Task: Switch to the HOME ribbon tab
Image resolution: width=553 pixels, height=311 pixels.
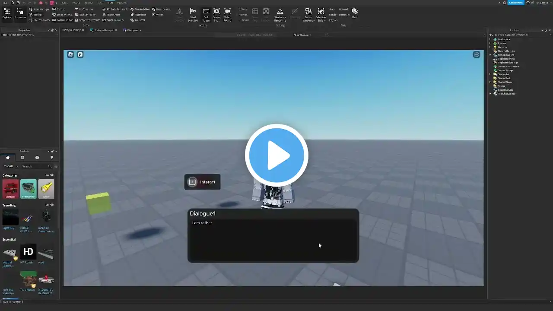Action: coord(64,3)
